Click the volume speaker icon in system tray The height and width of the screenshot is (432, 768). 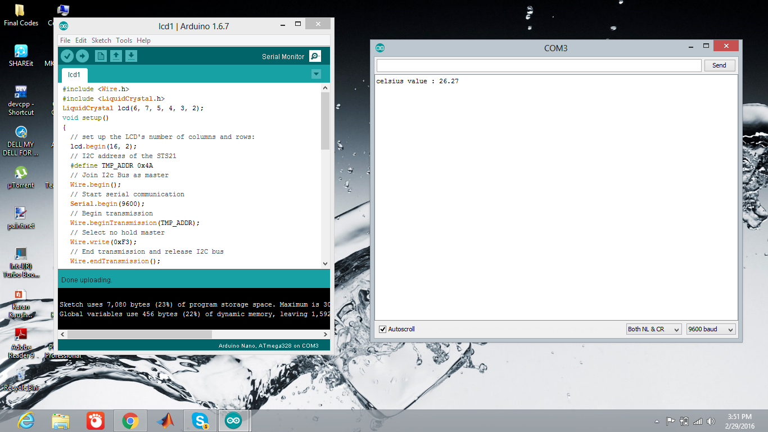click(711, 421)
